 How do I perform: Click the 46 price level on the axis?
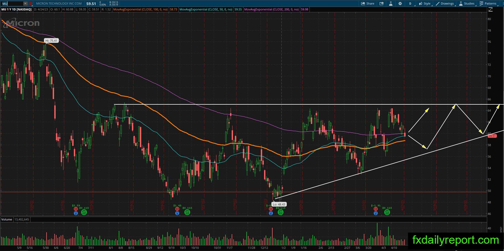tap(489, 214)
